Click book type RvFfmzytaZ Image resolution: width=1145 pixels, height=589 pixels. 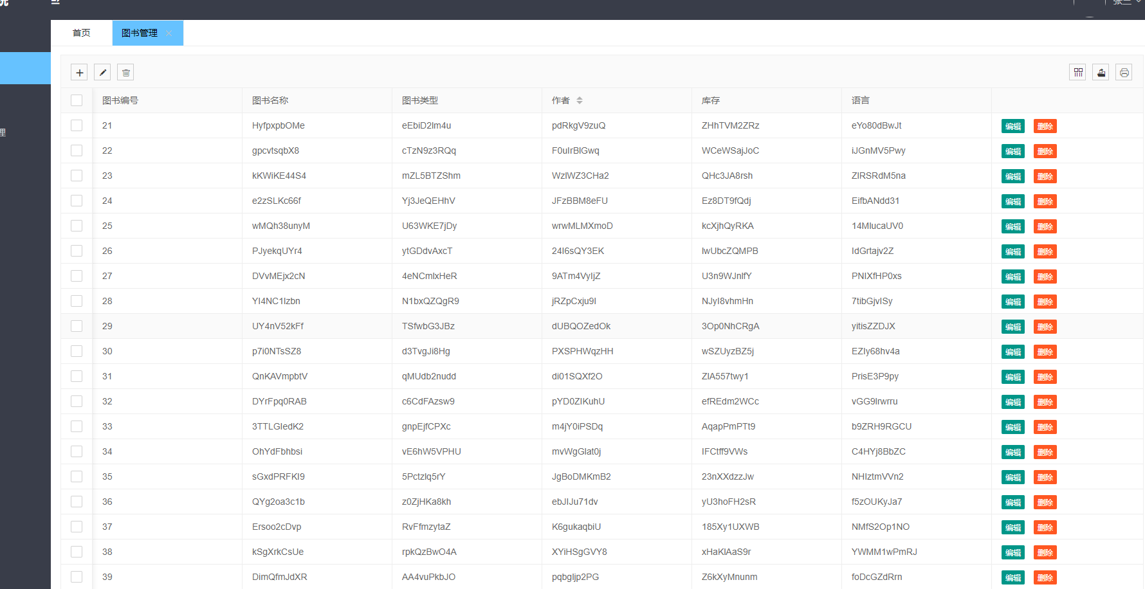[426, 527]
